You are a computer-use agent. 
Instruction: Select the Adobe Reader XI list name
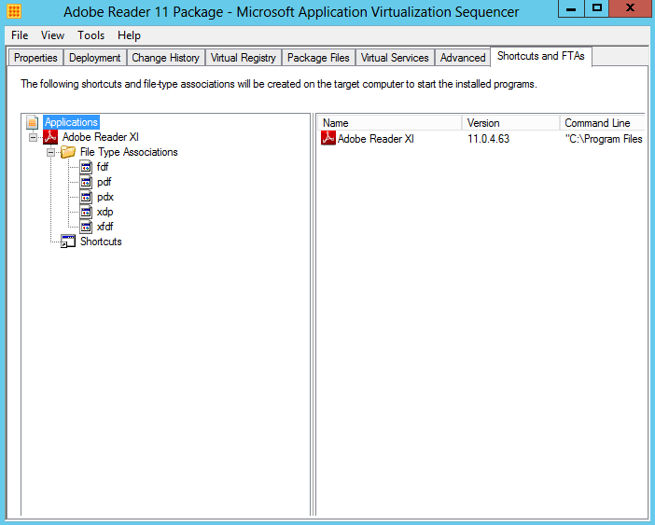tap(375, 139)
